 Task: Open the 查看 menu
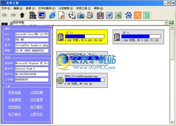30,8
